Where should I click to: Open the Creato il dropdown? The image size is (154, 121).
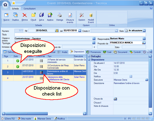tap(116, 31)
